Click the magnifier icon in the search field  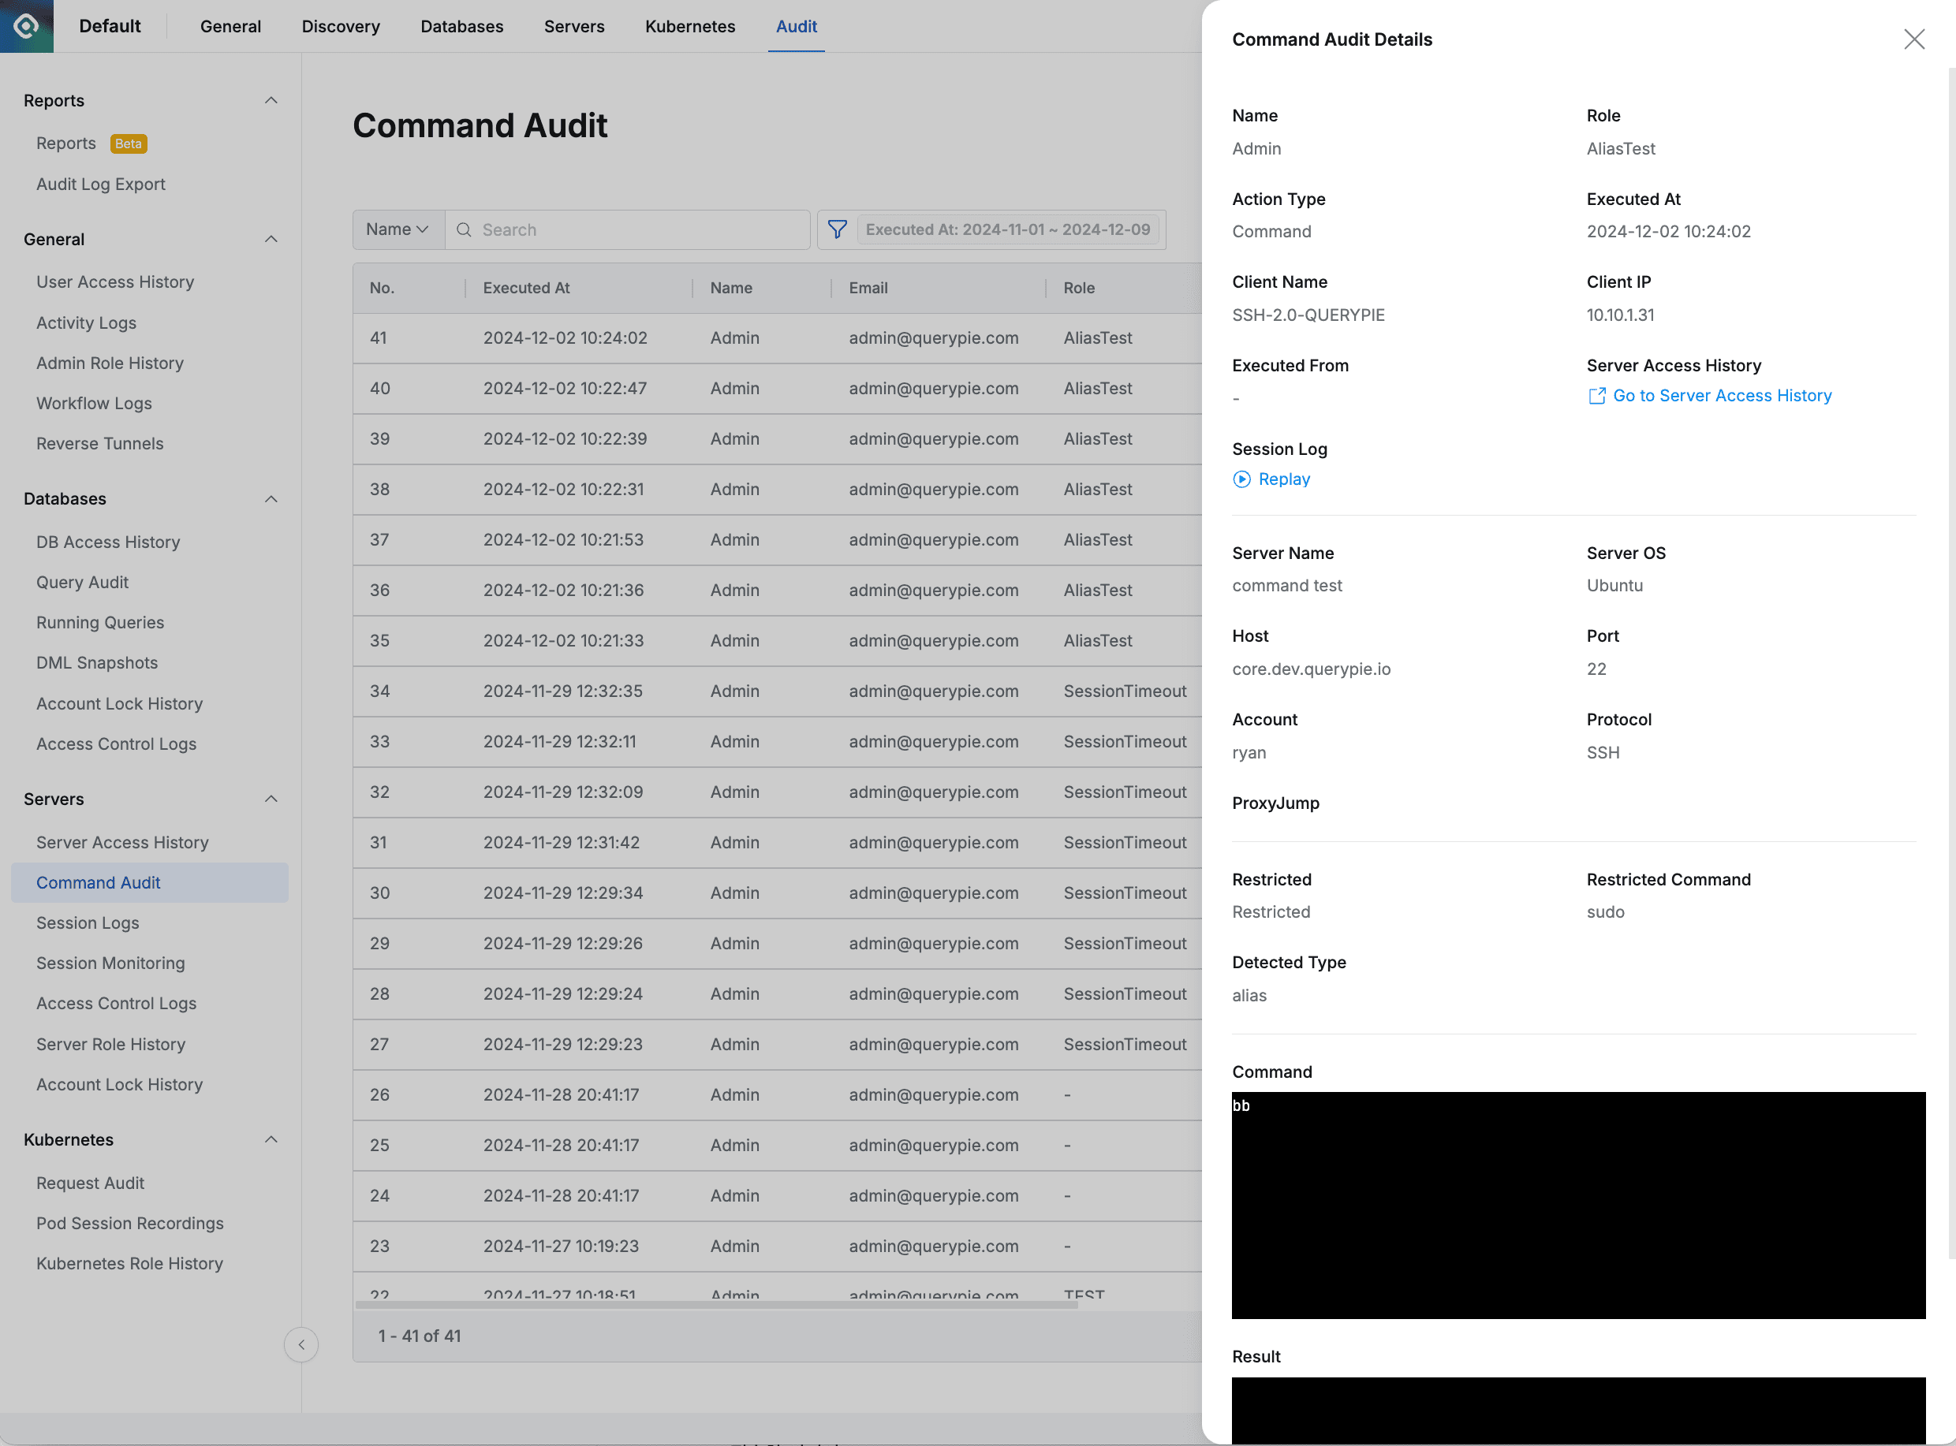pyautogui.click(x=465, y=229)
